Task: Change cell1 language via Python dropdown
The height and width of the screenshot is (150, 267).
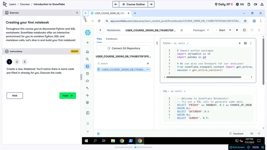Action: pyautogui.click(x=168, y=43)
